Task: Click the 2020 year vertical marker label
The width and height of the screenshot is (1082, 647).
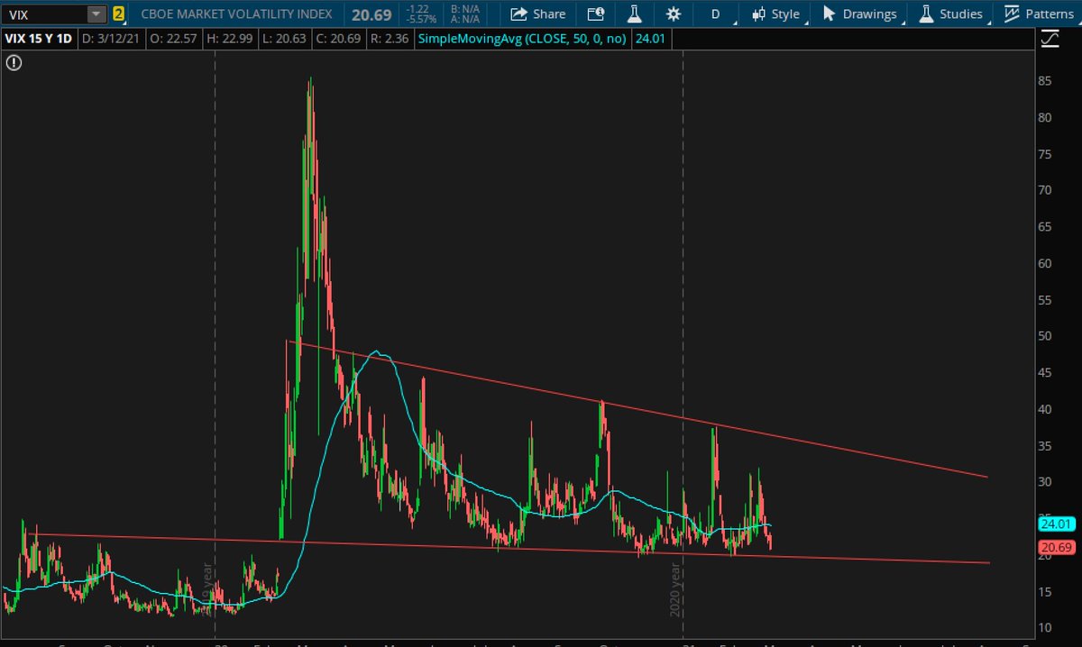Action: pyautogui.click(x=675, y=590)
